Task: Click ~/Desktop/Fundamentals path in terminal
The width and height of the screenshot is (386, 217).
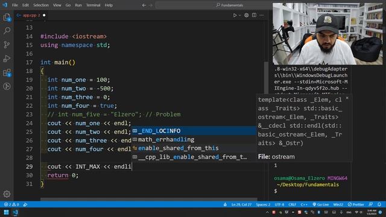Action: coord(308,184)
